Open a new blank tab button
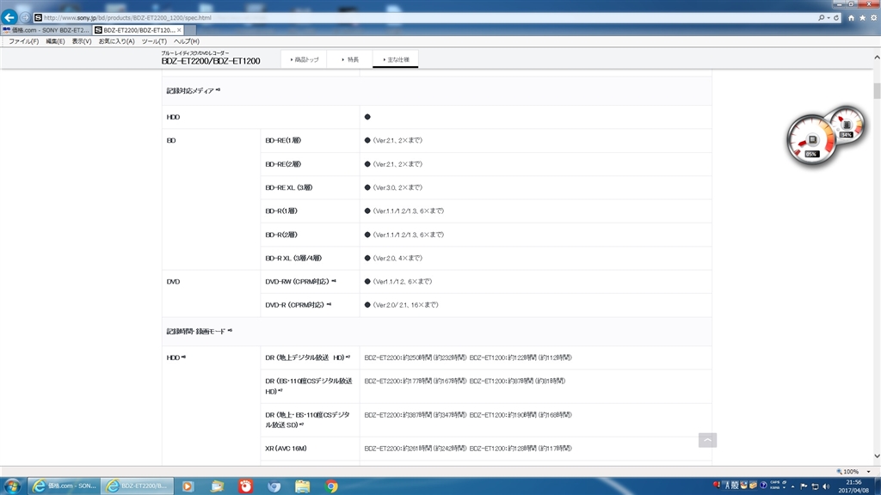881x495 pixels. pos(190,30)
